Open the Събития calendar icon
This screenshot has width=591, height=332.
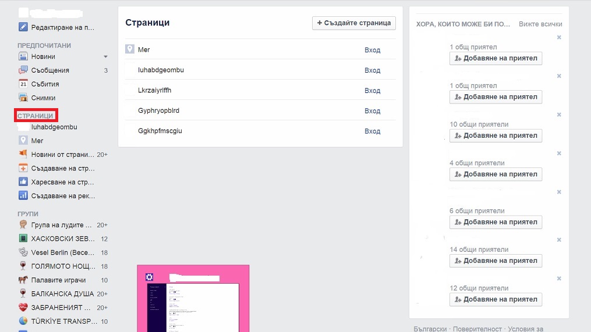(23, 84)
